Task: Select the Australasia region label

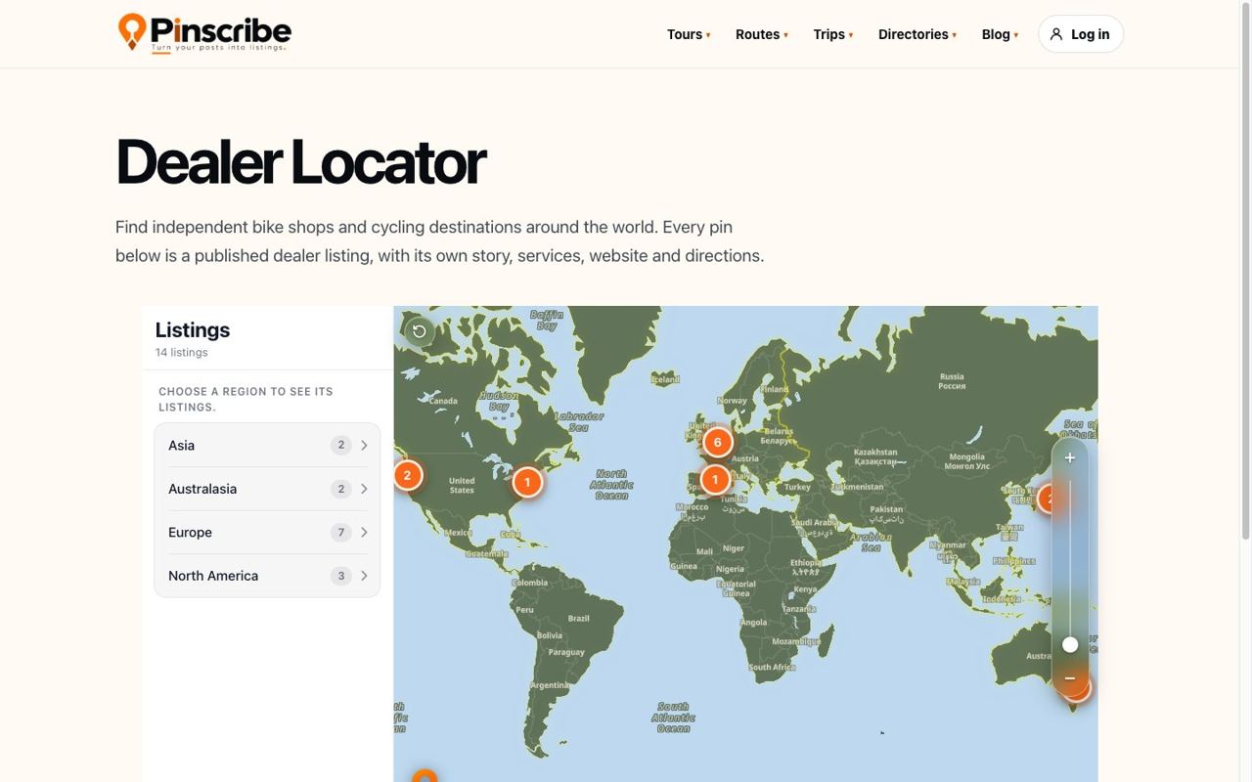Action: (x=202, y=489)
